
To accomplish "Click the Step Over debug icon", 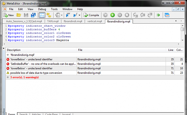I will coord(143,15).
